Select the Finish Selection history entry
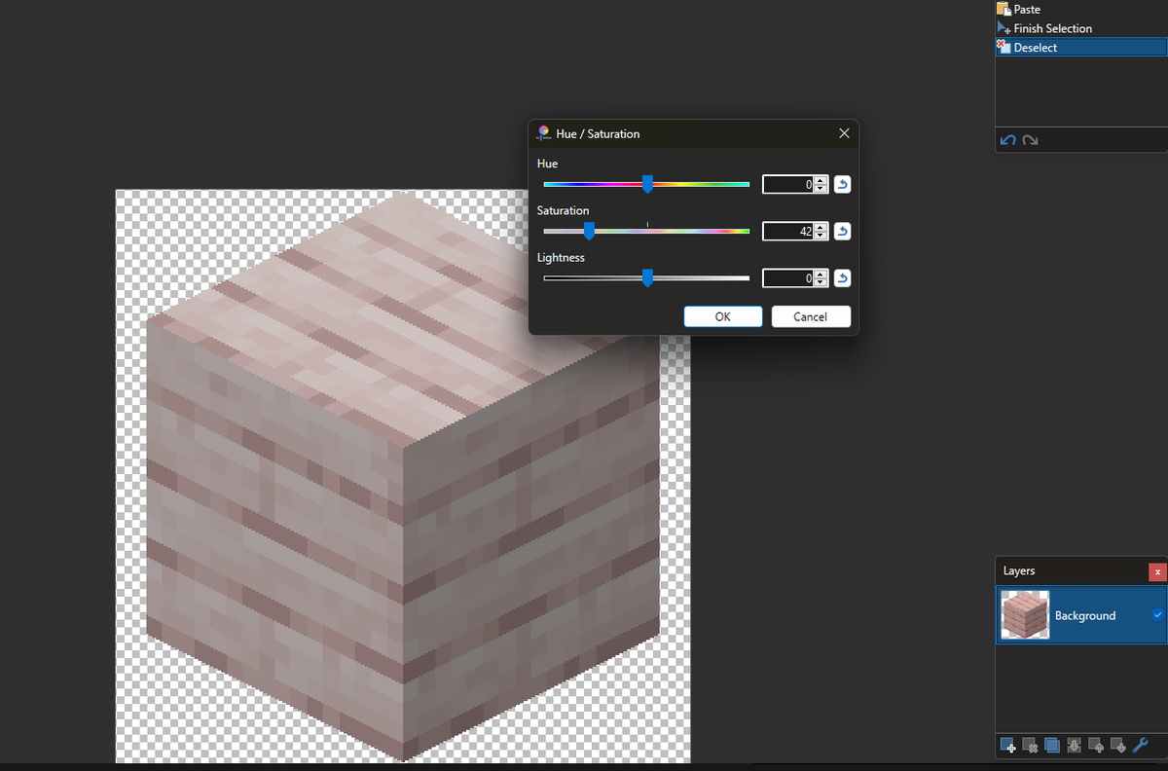Image resolution: width=1168 pixels, height=771 pixels. [1081, 28]
